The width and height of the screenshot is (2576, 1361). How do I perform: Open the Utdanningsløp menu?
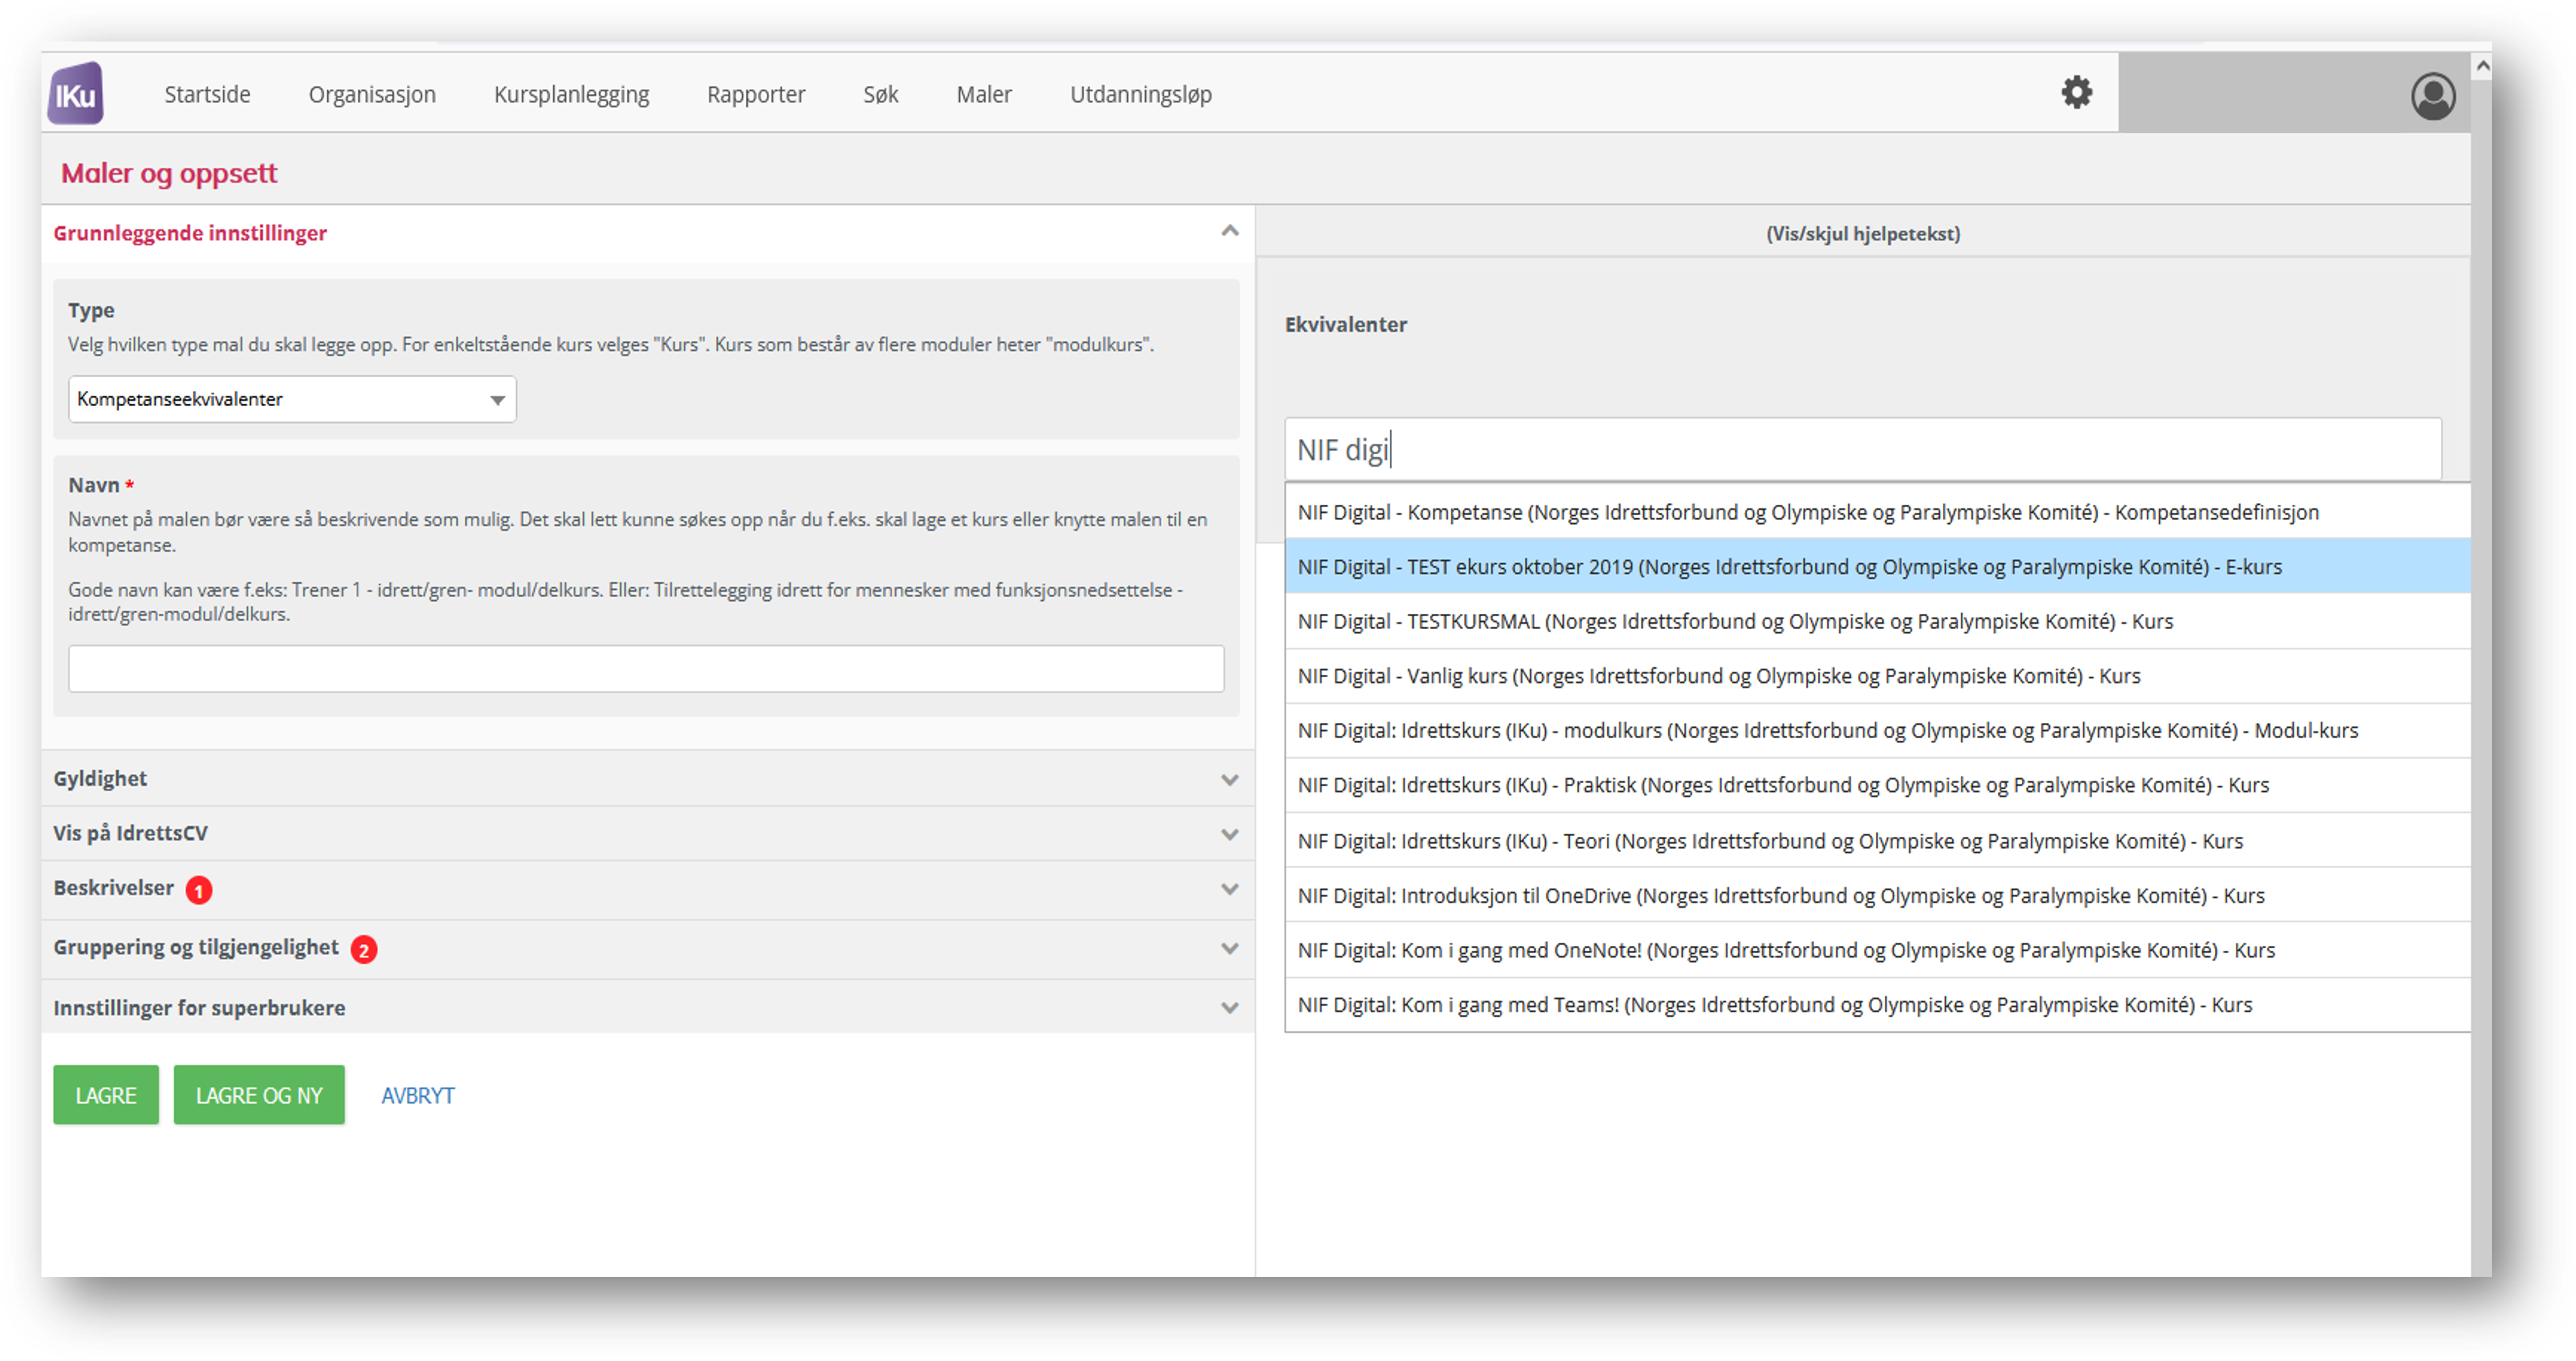tap(1141, 94)
